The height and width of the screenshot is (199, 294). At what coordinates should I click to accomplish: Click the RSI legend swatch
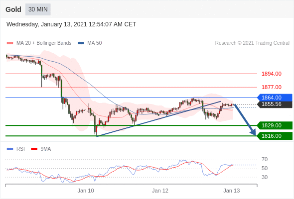coord(10,149)
